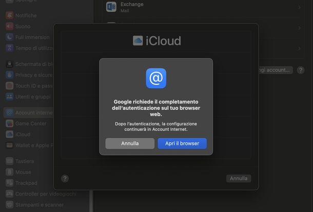313x212 pixels.
Task: Click the Suono speaker icon
Action: (x=9, y=26)
